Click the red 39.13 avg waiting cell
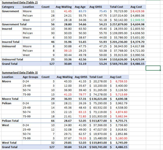Image resolution: width=163 pixels, height=150 pixels. [x=68, y=51]
